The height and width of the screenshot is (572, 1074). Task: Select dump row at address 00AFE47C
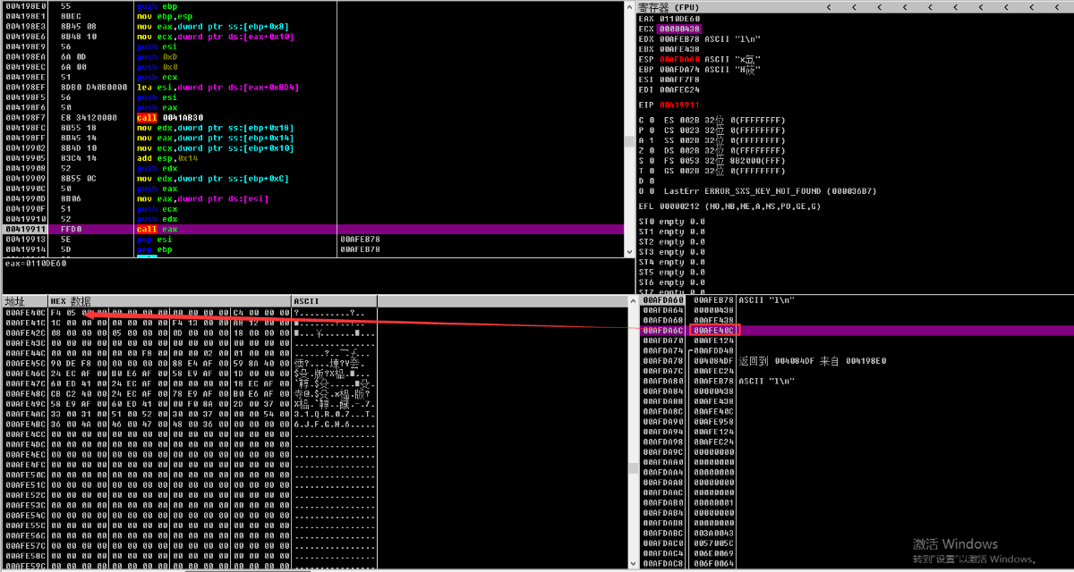[313, 383]
